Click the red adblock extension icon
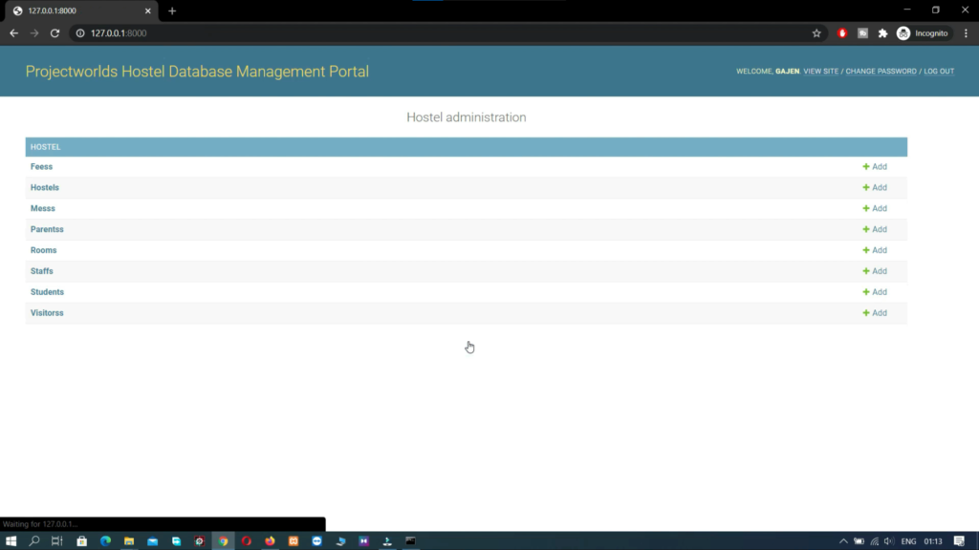 pos(840,32)
